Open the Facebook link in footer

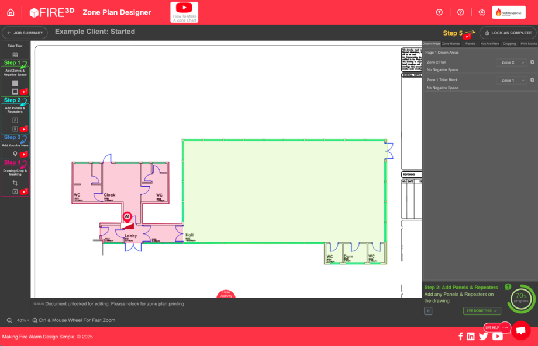coord(460,337)
